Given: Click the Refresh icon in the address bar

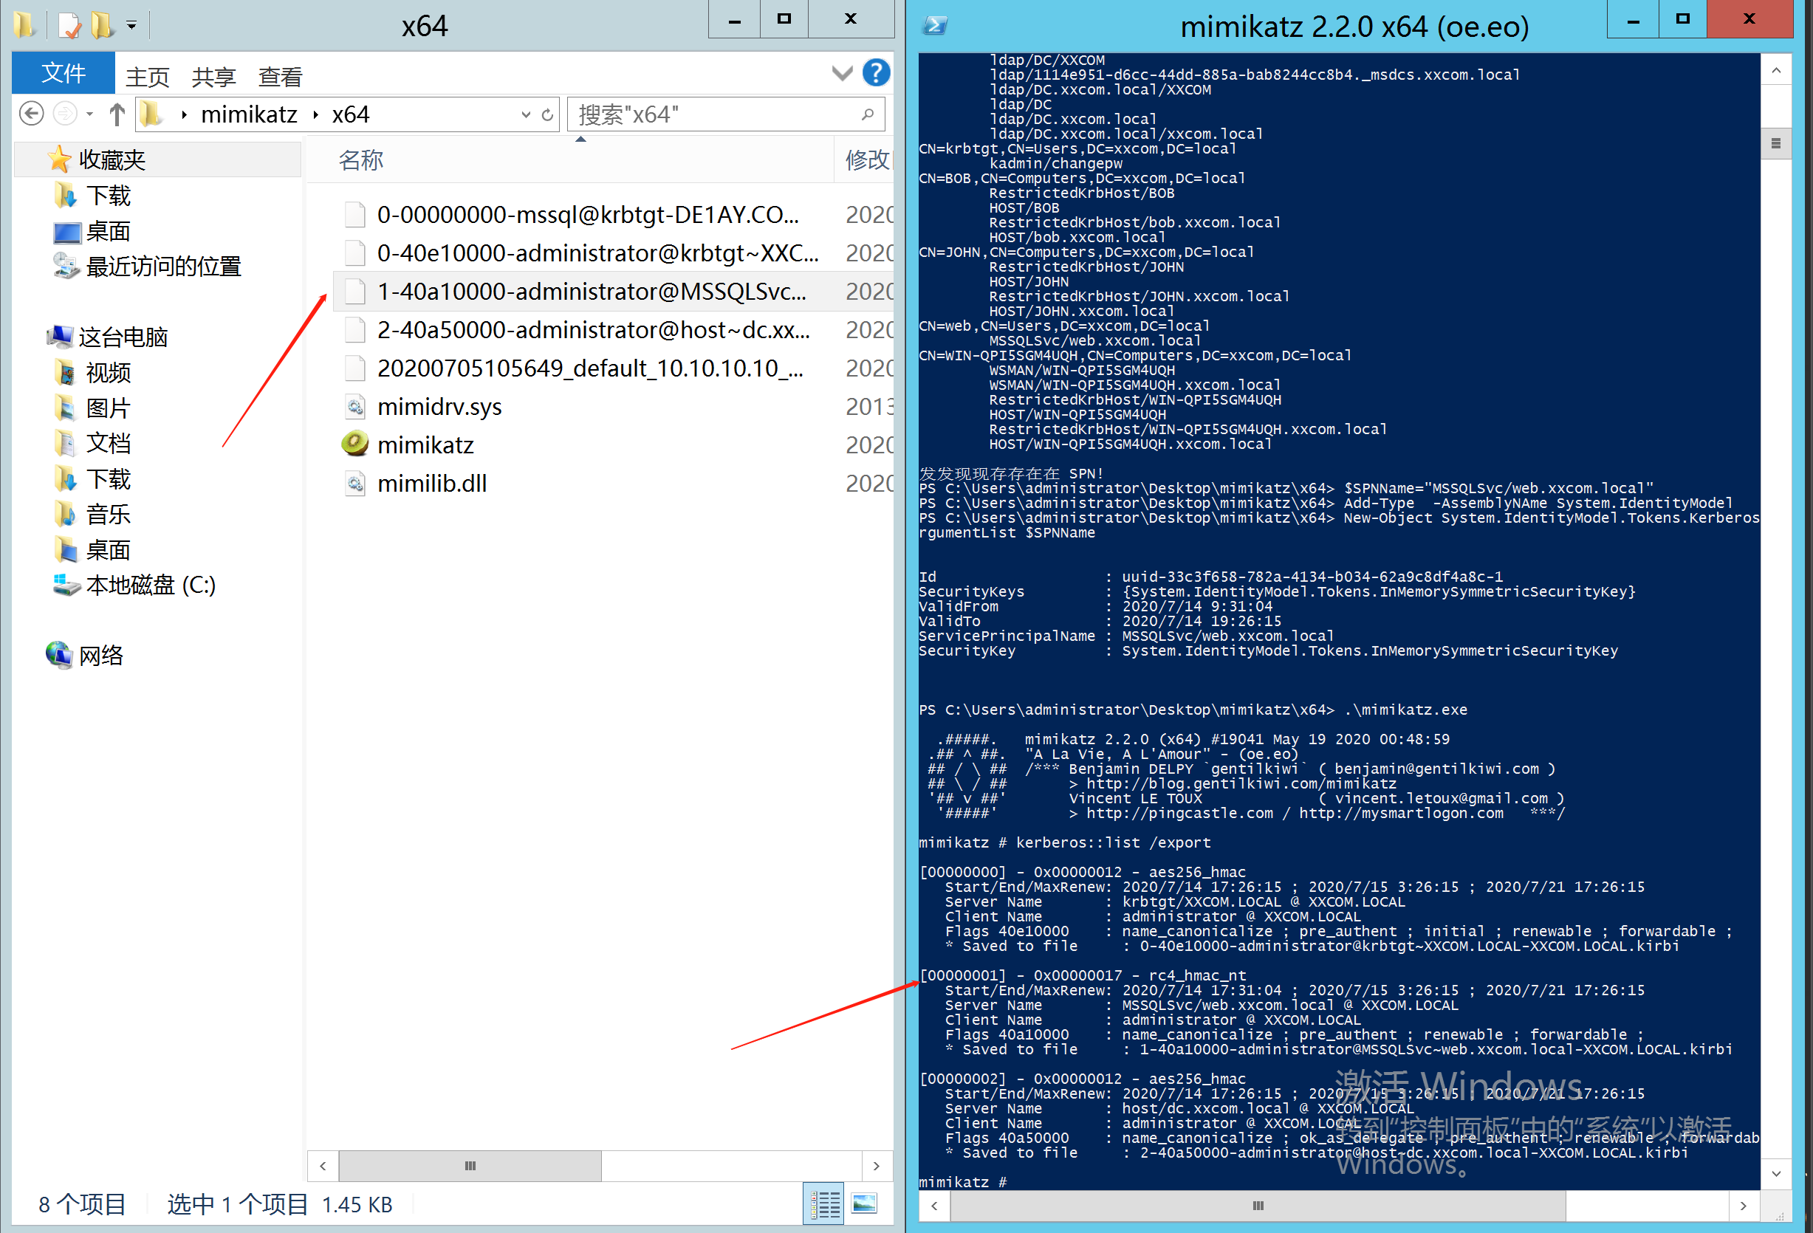Looking at the screenshot, I should (x=548, y=115).
